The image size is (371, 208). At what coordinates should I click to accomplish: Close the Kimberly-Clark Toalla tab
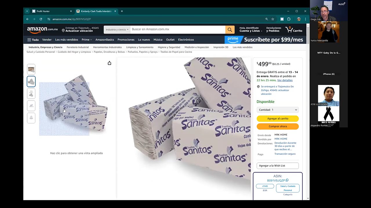click(115, 11)
